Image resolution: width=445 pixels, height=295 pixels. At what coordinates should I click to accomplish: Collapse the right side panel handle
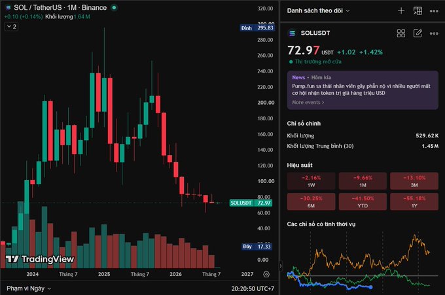point(281,266)
